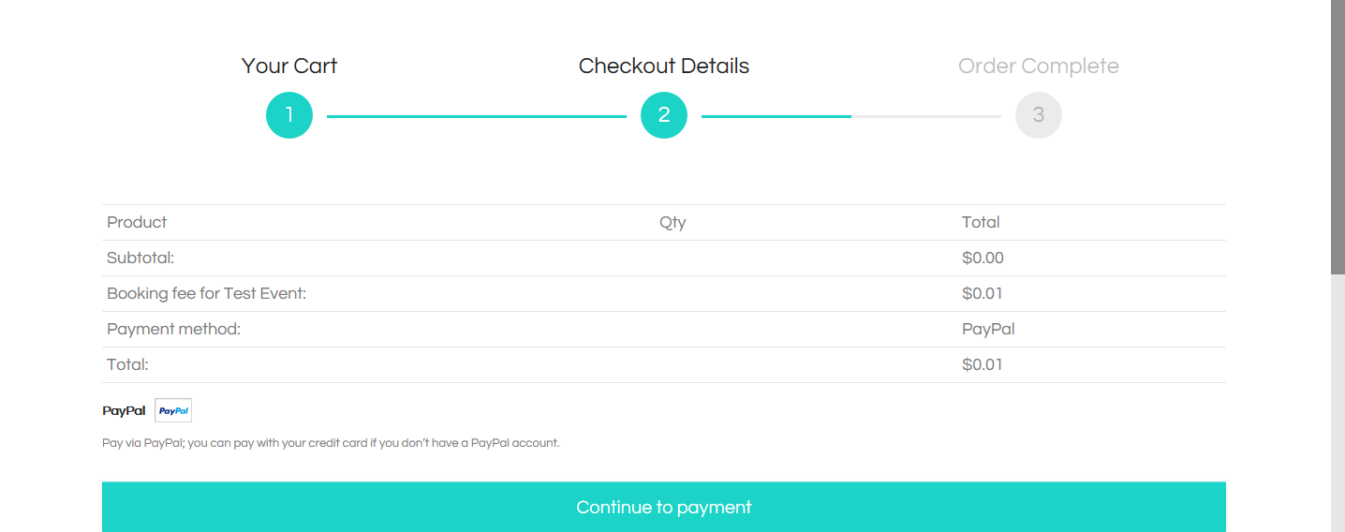Click the step 1 circle icon
Screen dimensions: 1345x532
(x=289, y=115)
